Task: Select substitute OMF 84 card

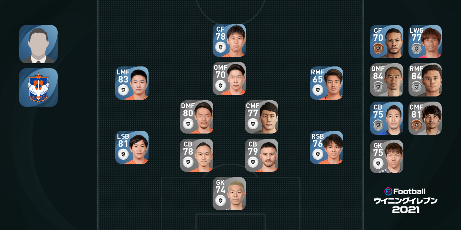Action: pos(387,80)
